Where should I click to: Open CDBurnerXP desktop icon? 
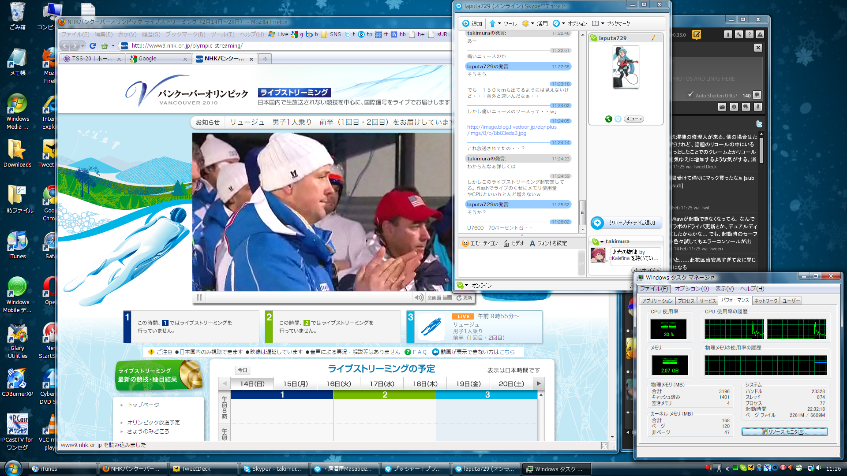tap(18, 383)
